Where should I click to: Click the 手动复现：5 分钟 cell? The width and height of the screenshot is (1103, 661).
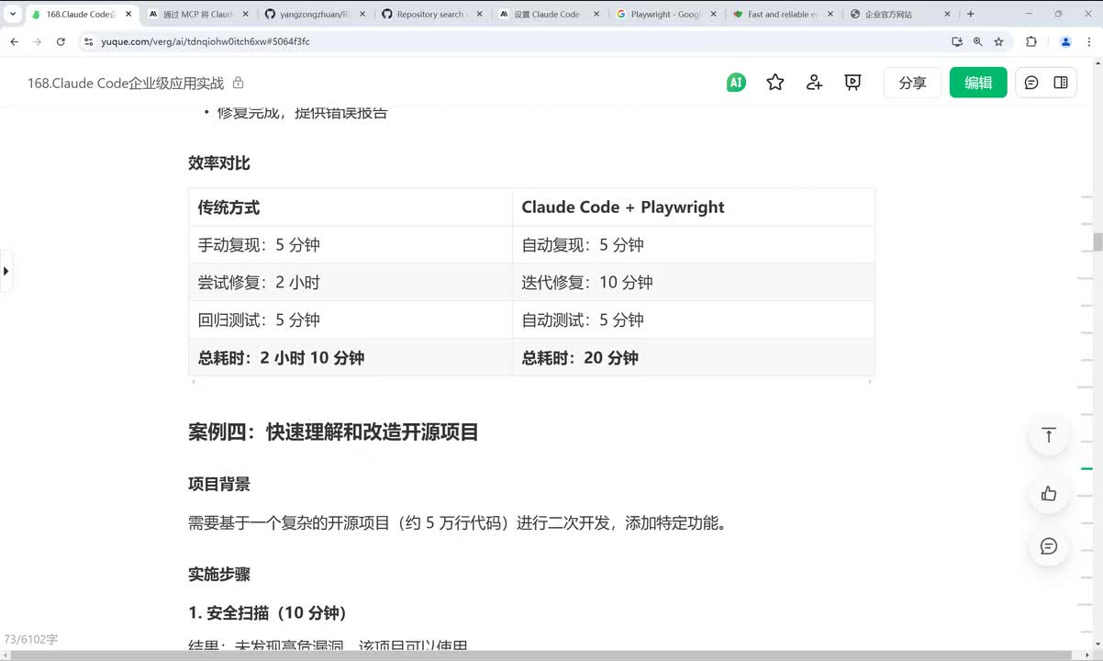pyautogui.click(x=351, y=245)
